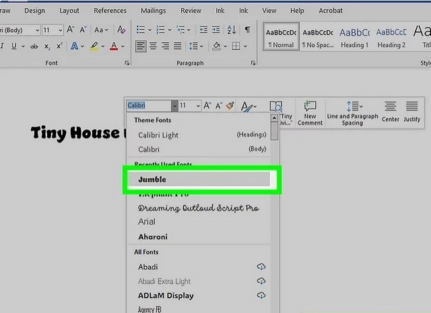431x313 pixels.
Task: Open Change Case Aa dropdown in ribbon
Action: (x=102, y=30)
